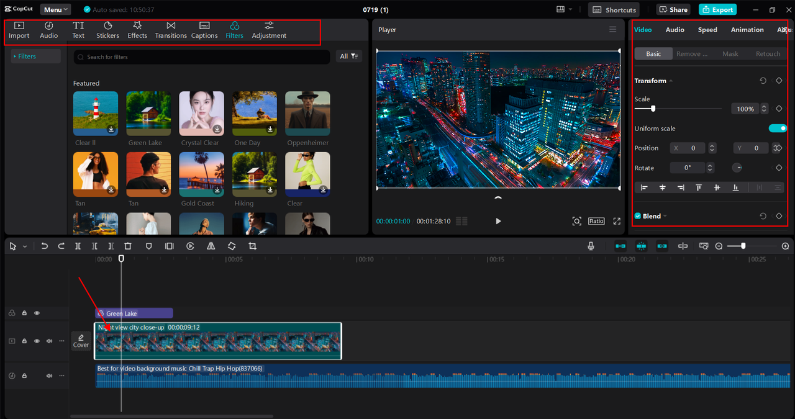The width and height of the screenshot is (795, 419).
Task: Open the Adjustment tab
Action: (269, 30)
